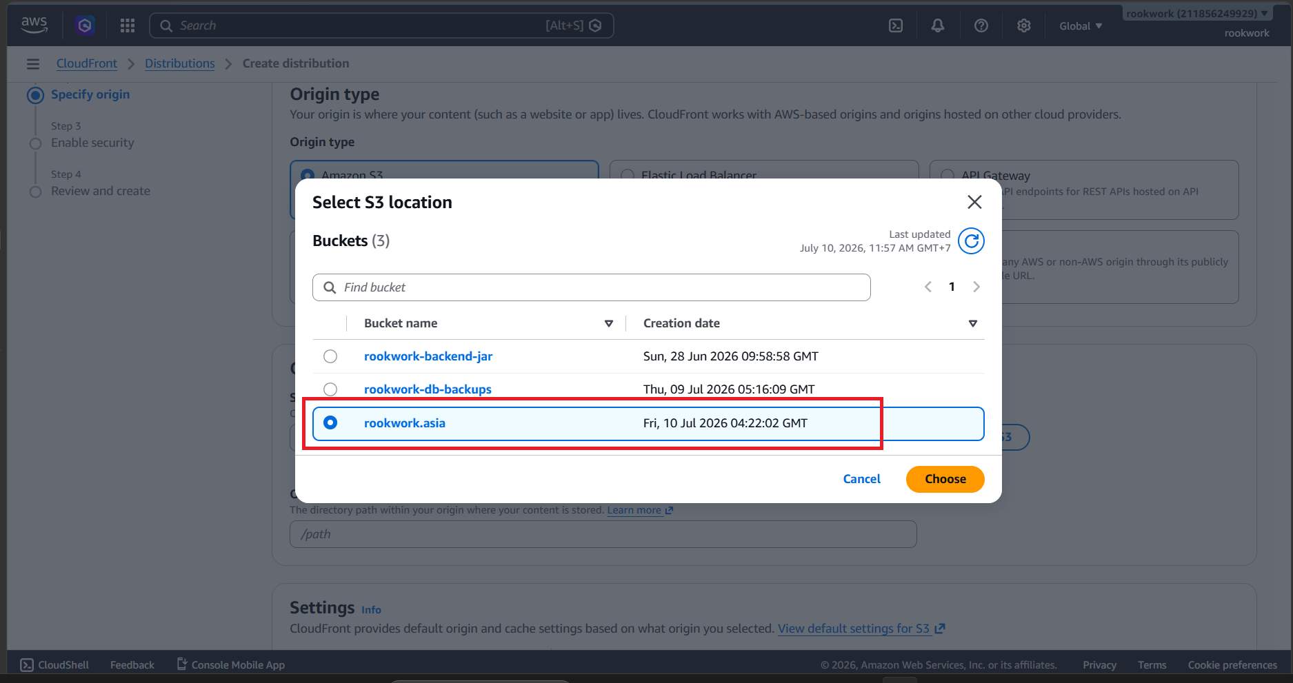Open the Settings Info link
Screen dimensions: 1293x683
pos(371,610)
